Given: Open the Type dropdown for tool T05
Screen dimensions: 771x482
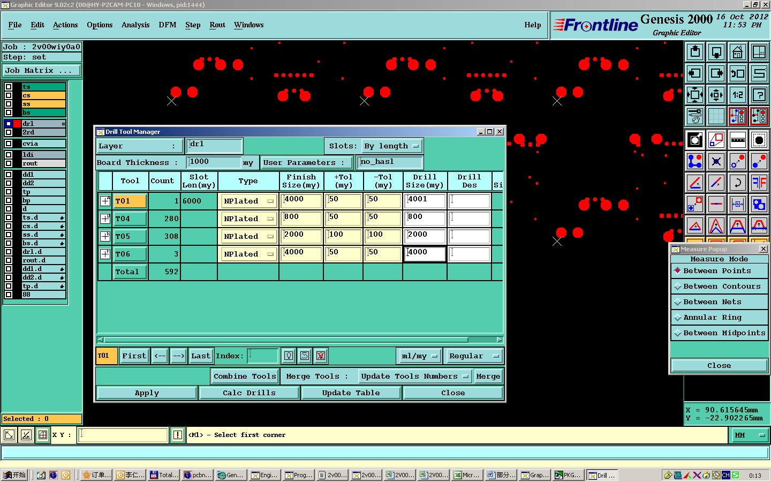Looking at the screenshot, I should (248, 237).
